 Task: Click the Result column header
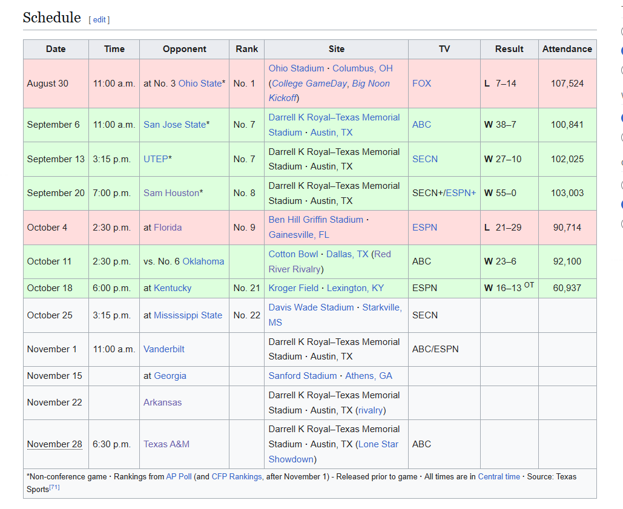[x=509, y=49]
